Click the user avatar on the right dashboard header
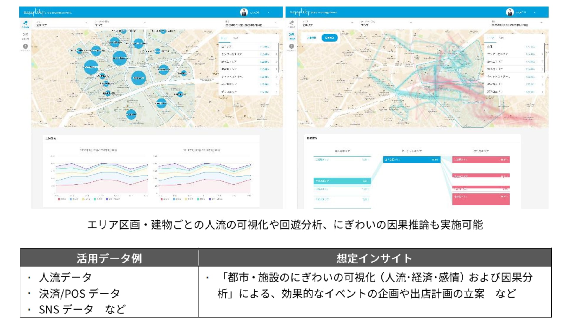This screenshot has width=567, height=319. pos(510,12)
